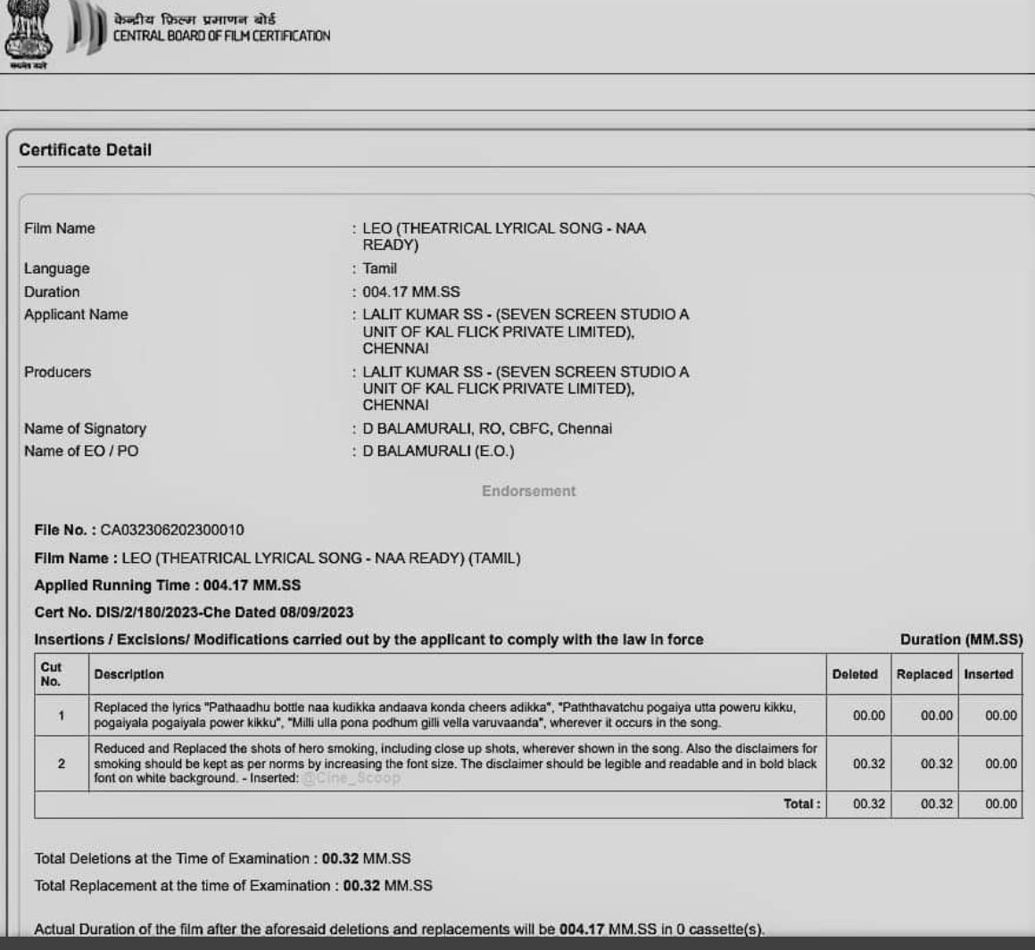Select the 'Producers' field label
1035x950 pixels.
[x=57, y=372]
